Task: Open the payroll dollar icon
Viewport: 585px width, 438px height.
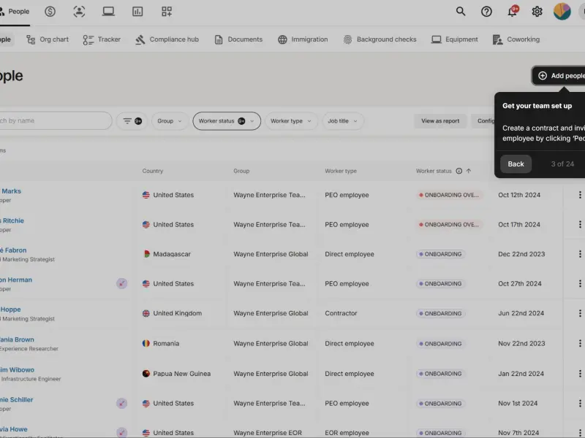Action: click(x=50, y=12)
